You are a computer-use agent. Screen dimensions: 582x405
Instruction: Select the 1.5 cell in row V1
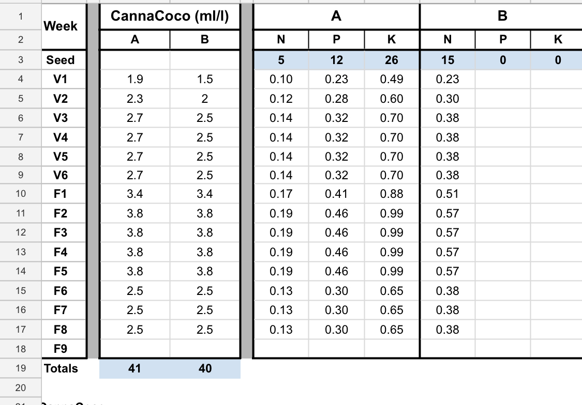coord(205,80)
